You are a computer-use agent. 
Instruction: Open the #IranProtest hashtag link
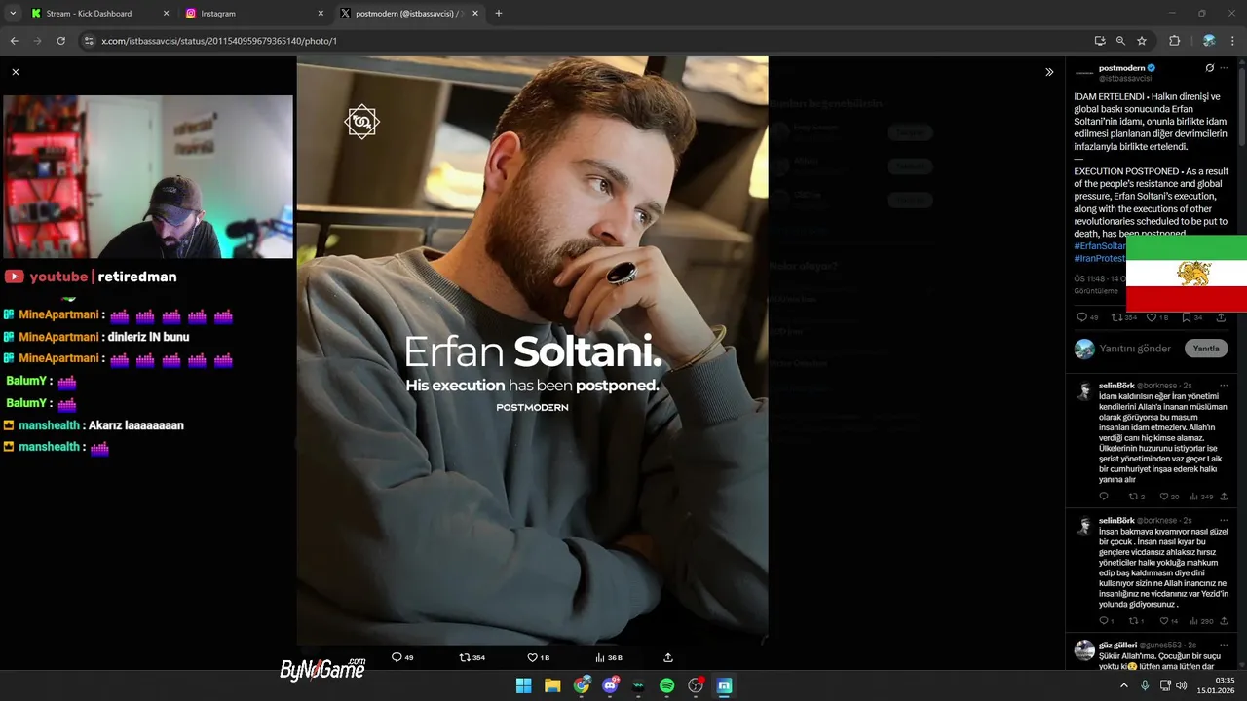pos(1100,258)
